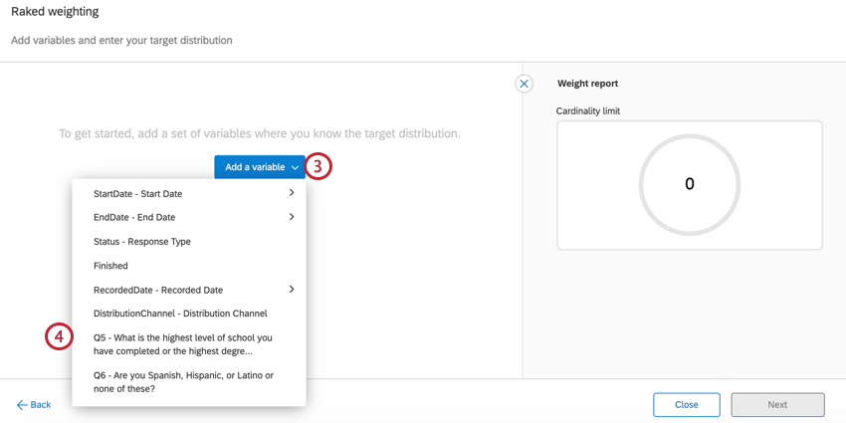Select RecordedDate - Recorded Date variable
The image size is (846, 423).
(158, 290)
